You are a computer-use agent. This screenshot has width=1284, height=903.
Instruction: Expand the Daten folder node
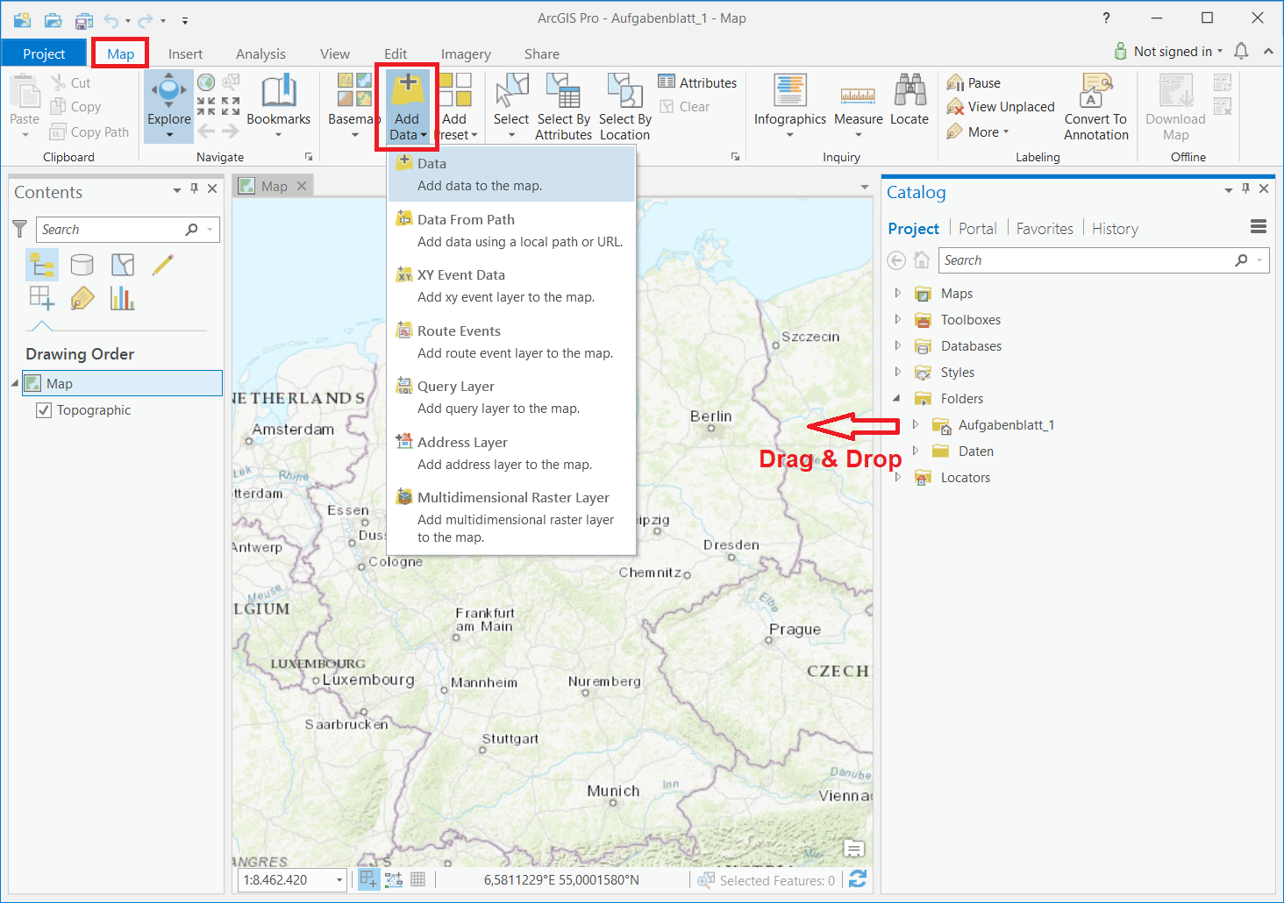[x=915, y=451]
